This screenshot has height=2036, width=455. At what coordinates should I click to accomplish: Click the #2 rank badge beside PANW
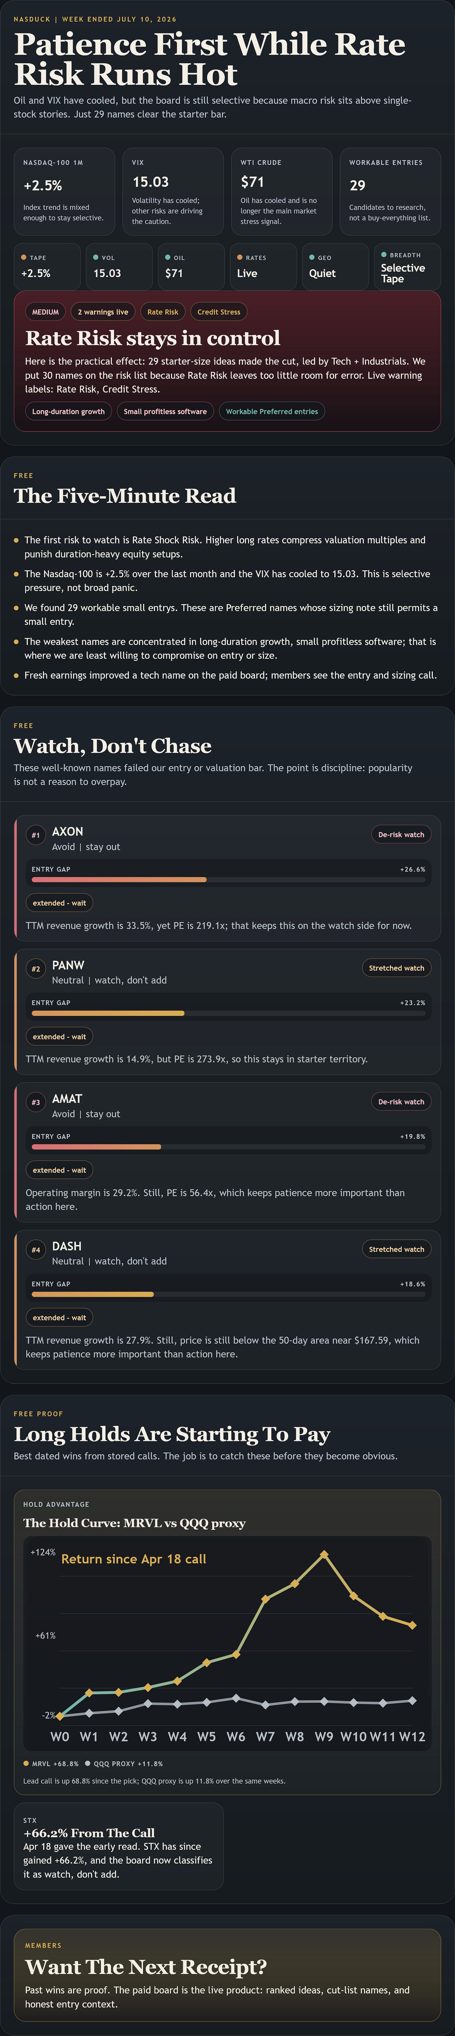[x=36, y=968]
